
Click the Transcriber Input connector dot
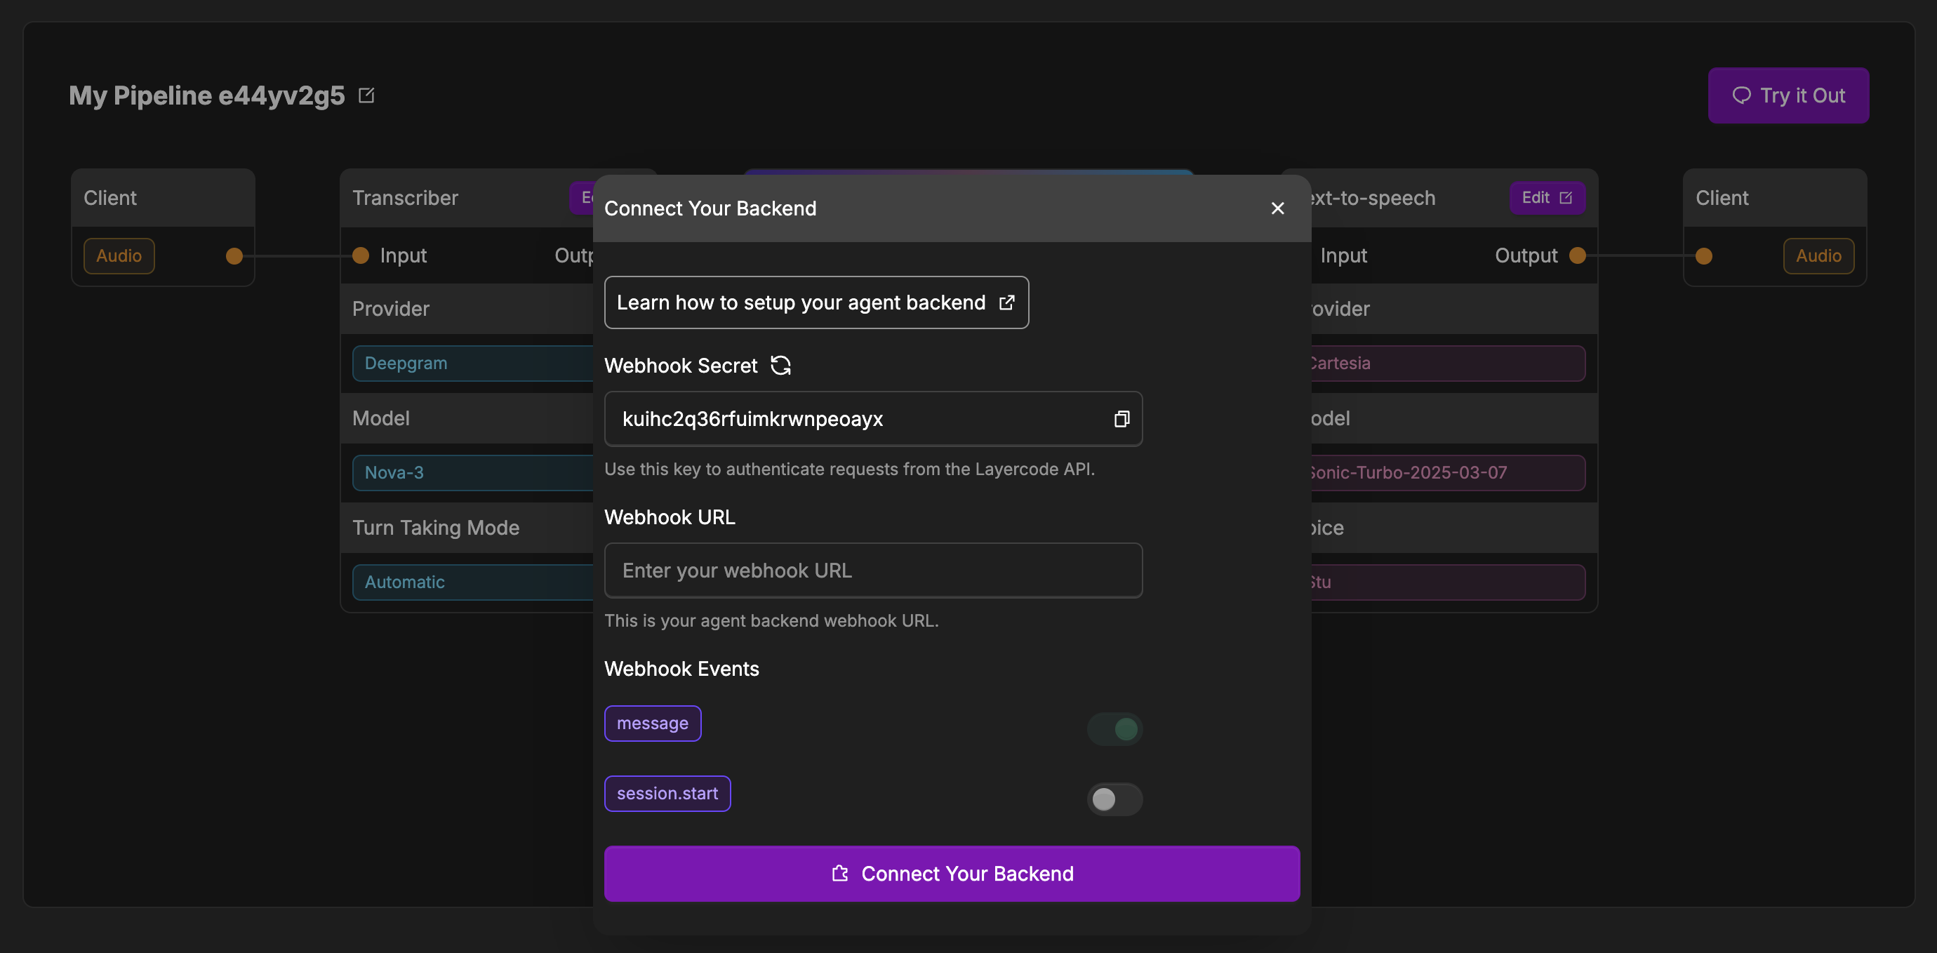point(361,255)
